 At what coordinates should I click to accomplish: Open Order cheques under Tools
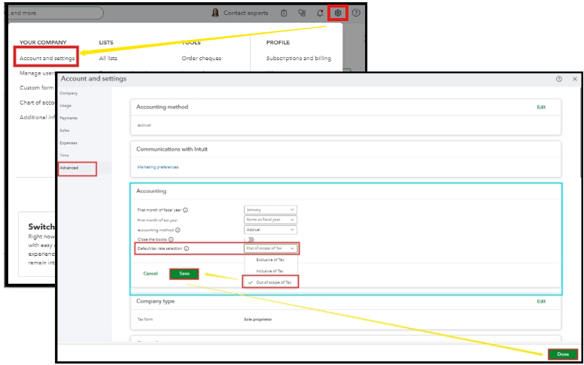[x=202, y=59]
